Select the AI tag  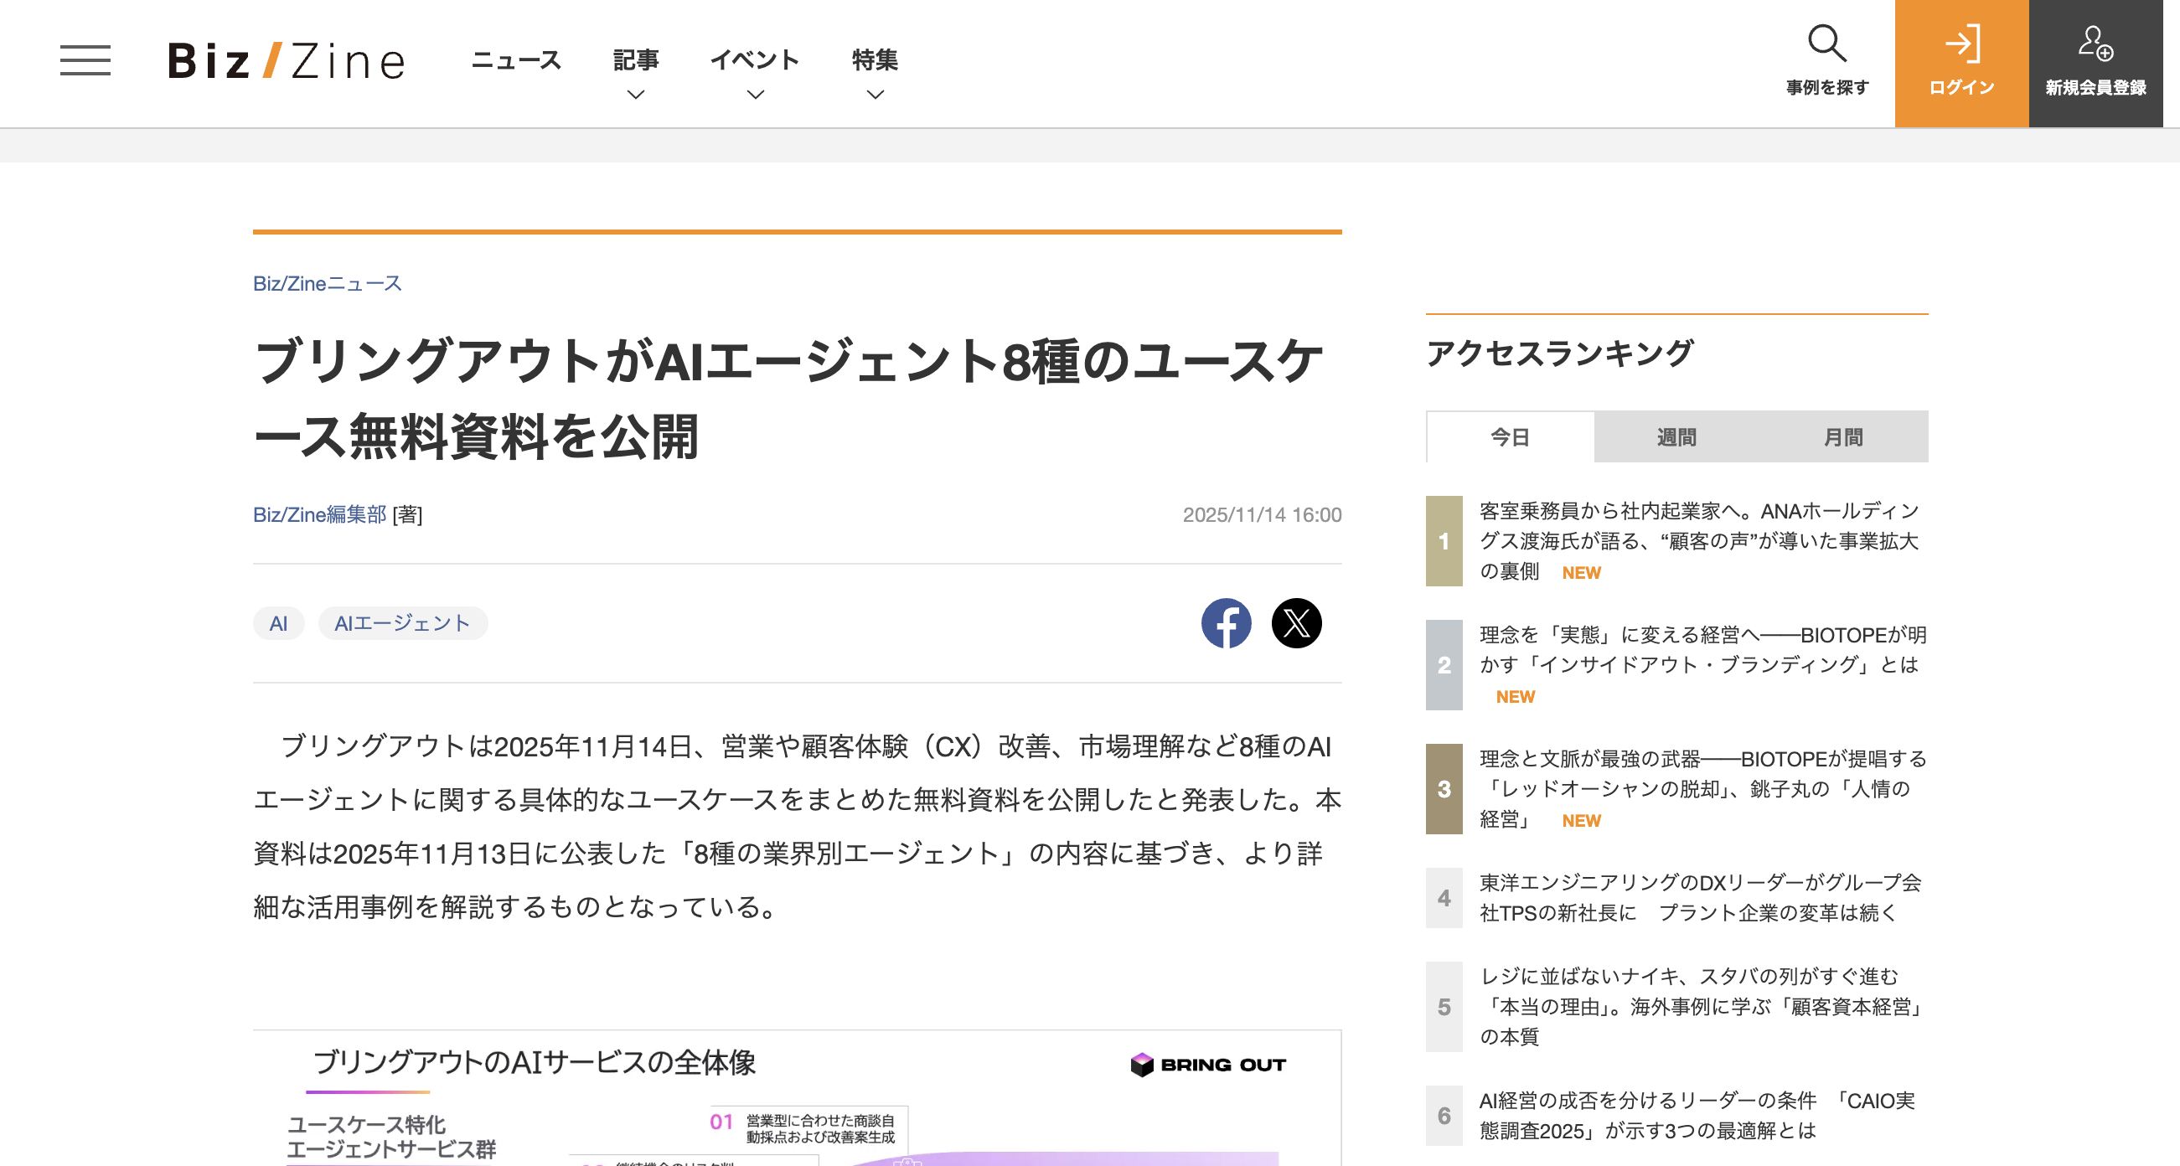point(278,622)
